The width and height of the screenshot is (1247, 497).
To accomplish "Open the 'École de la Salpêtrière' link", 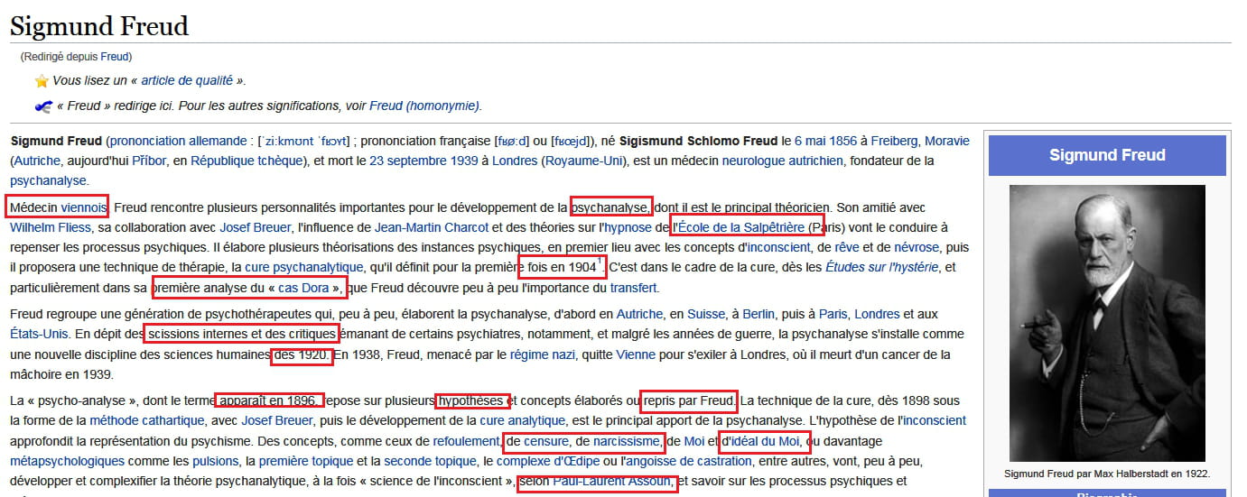I will click(x=740, y=227).
